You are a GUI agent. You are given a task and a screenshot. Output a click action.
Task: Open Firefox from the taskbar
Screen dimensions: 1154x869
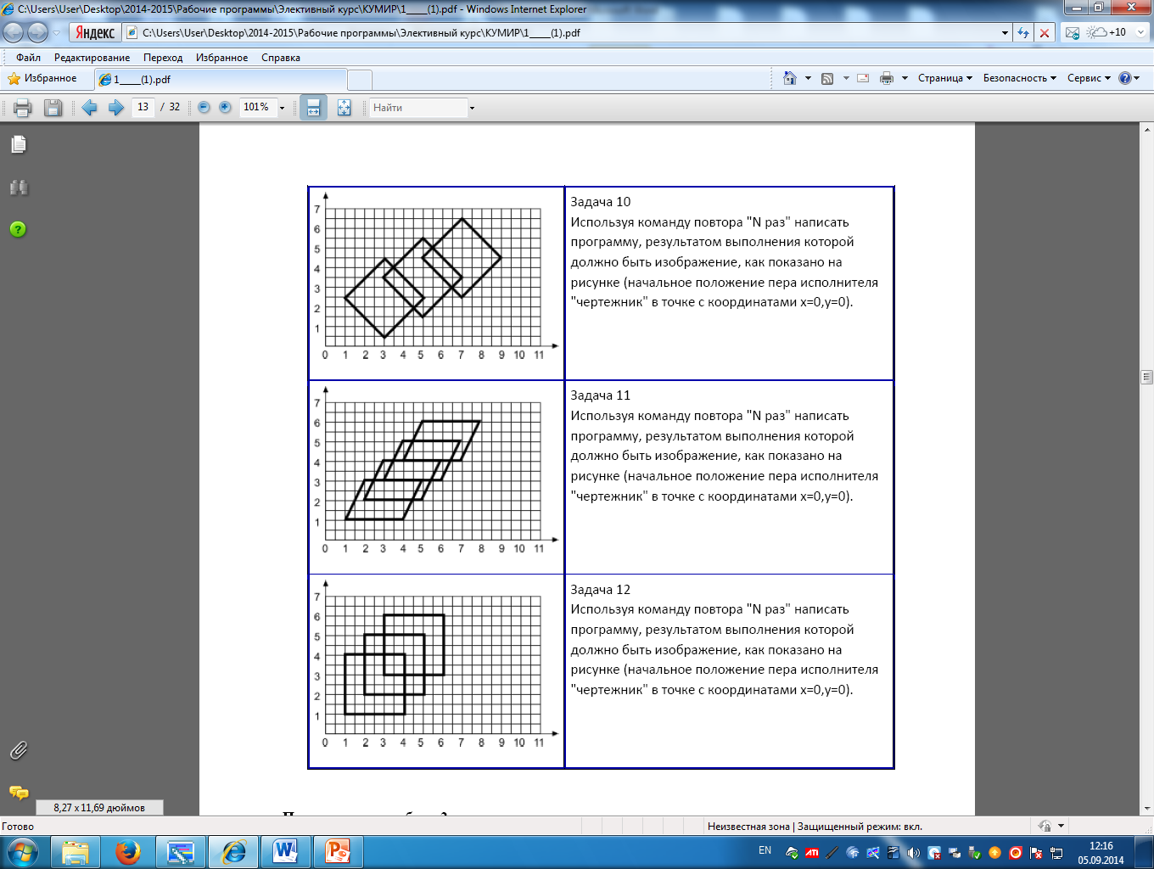[128, 851]
